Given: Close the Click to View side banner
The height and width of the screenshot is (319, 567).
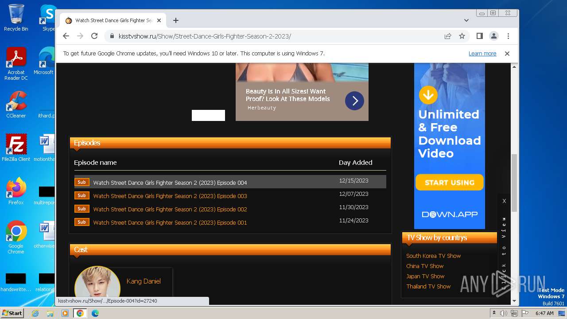Looking at the screenshot, I should coord(504,201).
